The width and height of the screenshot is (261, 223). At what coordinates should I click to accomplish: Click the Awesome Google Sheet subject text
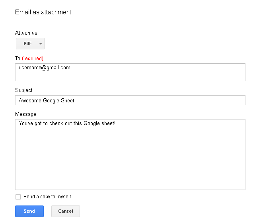click(x=47, y=100)
